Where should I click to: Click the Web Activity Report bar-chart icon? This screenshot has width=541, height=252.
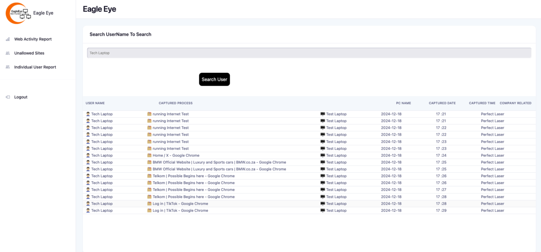pyautogui.click(x=7, y=39)
